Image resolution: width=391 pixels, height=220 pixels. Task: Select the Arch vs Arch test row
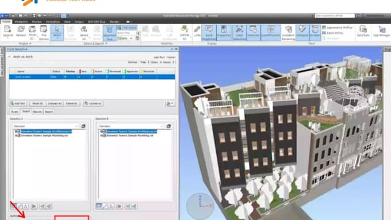click(92, 77)
